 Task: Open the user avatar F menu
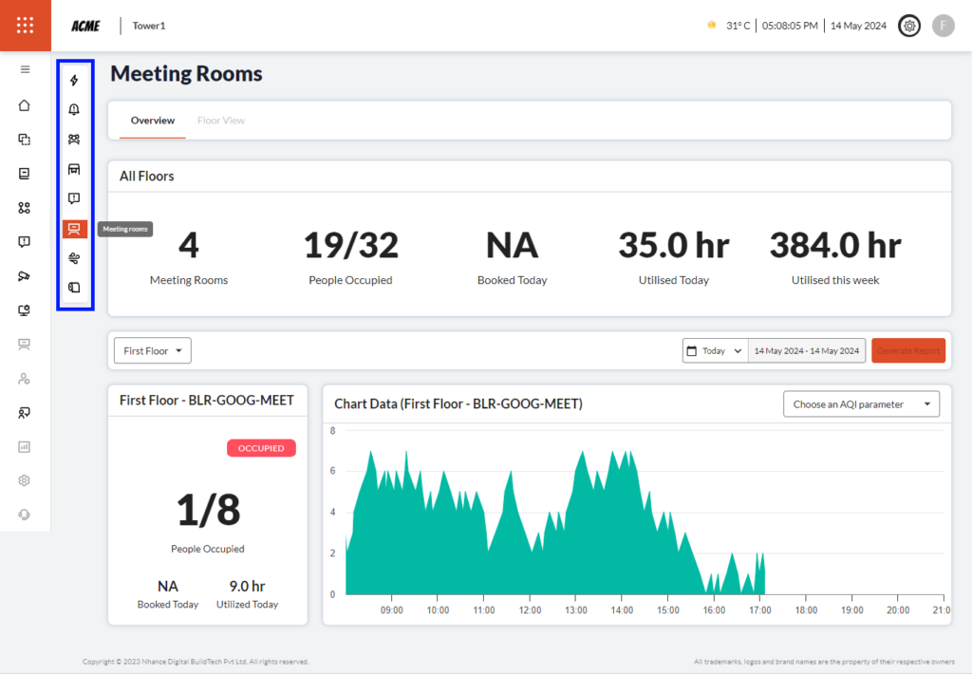click(943, 26)
